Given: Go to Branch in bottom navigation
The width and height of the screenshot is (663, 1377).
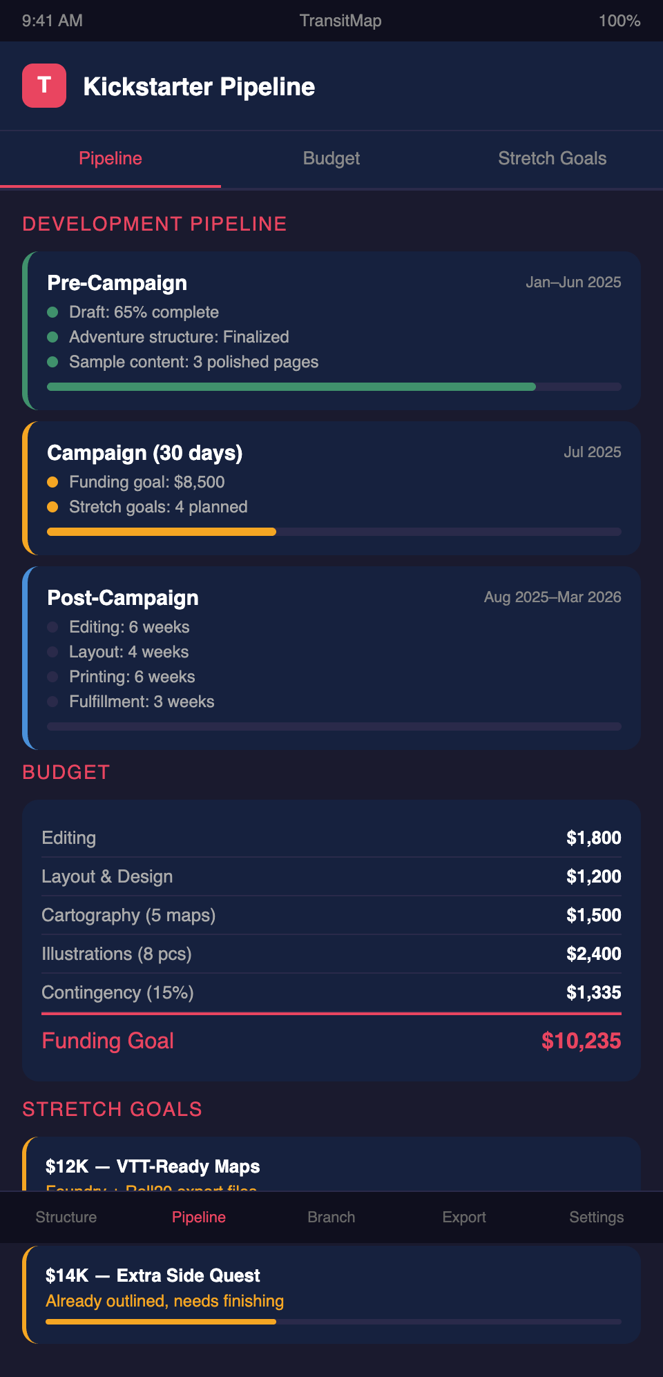Looking at the screenshot, I should pos(331,1217).
